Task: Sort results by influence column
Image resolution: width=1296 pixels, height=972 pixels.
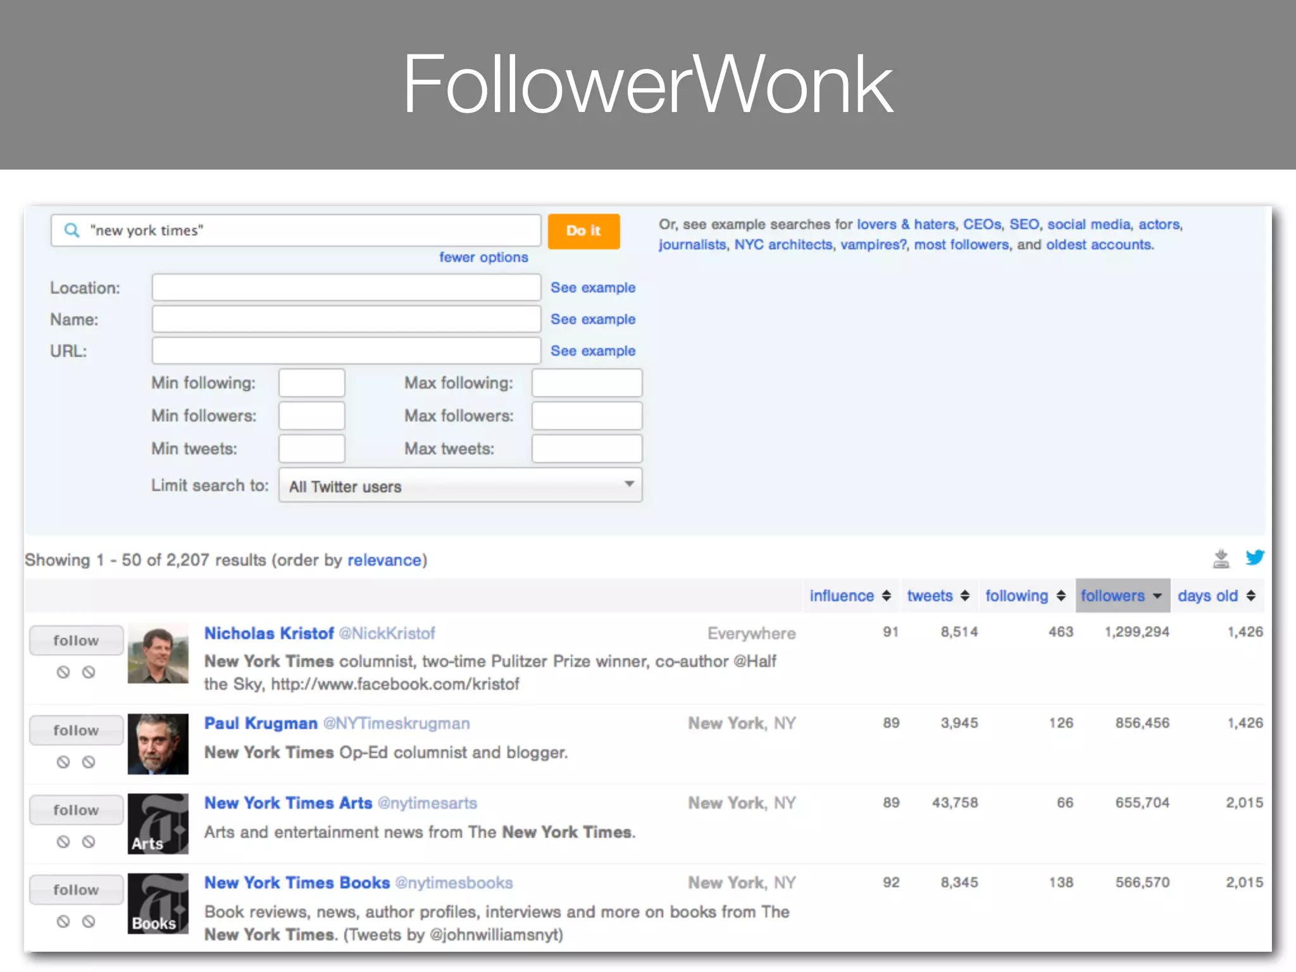Action: [x=850, y=595]
